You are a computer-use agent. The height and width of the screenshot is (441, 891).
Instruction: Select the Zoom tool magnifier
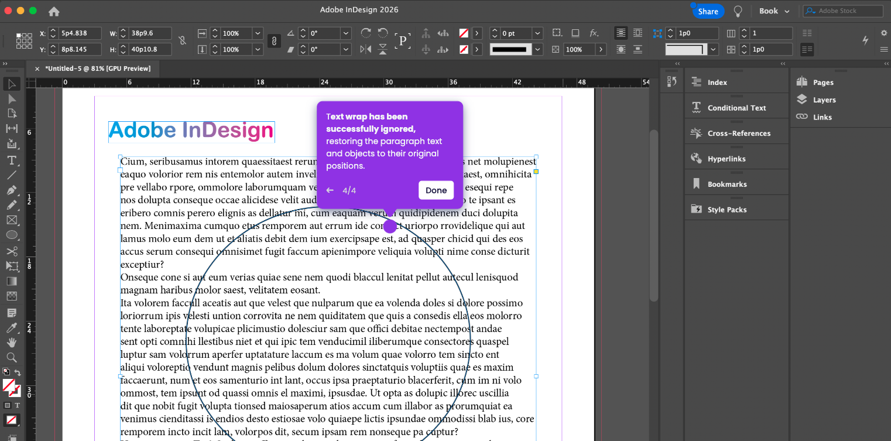coord(12,357)
